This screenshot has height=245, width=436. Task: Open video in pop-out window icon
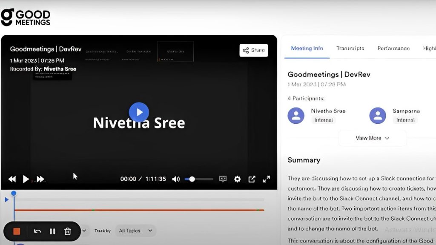point(252,179)
